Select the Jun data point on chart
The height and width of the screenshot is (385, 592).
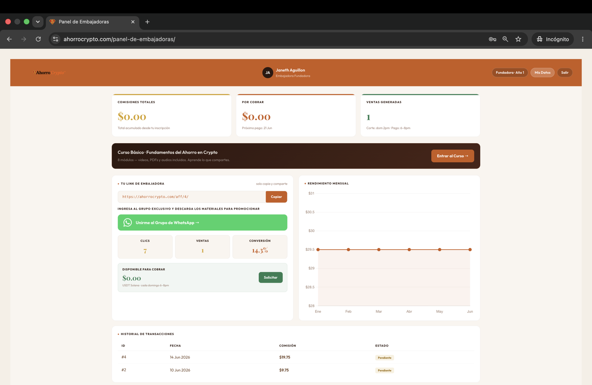(x=470, y=250)
